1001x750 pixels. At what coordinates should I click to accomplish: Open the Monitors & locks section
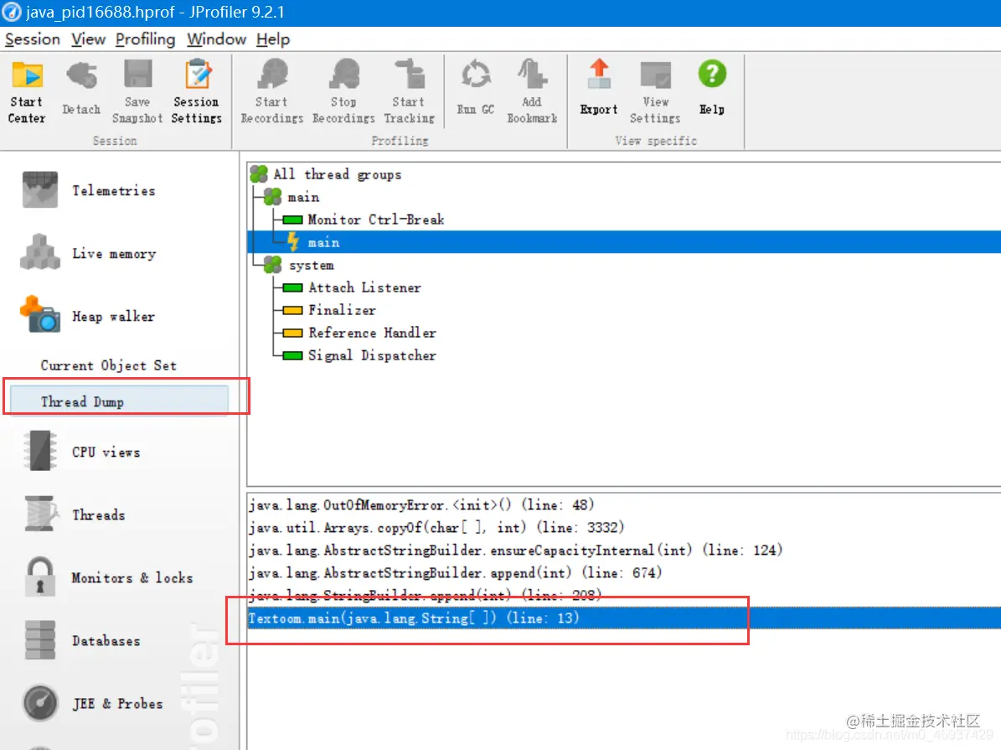point(109,577)
